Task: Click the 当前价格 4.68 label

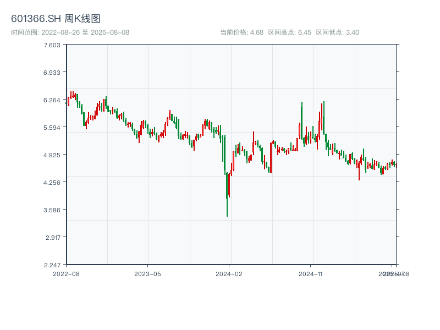Action: click(241, 32)
